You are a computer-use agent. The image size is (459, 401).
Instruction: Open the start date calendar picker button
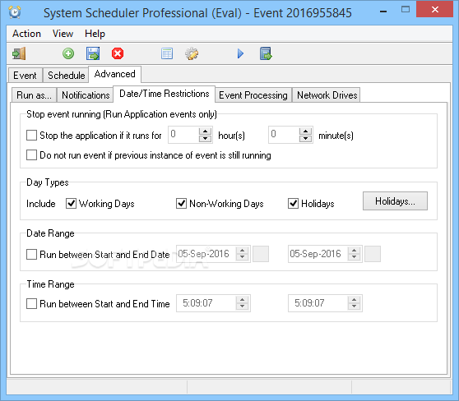(261, 254)
